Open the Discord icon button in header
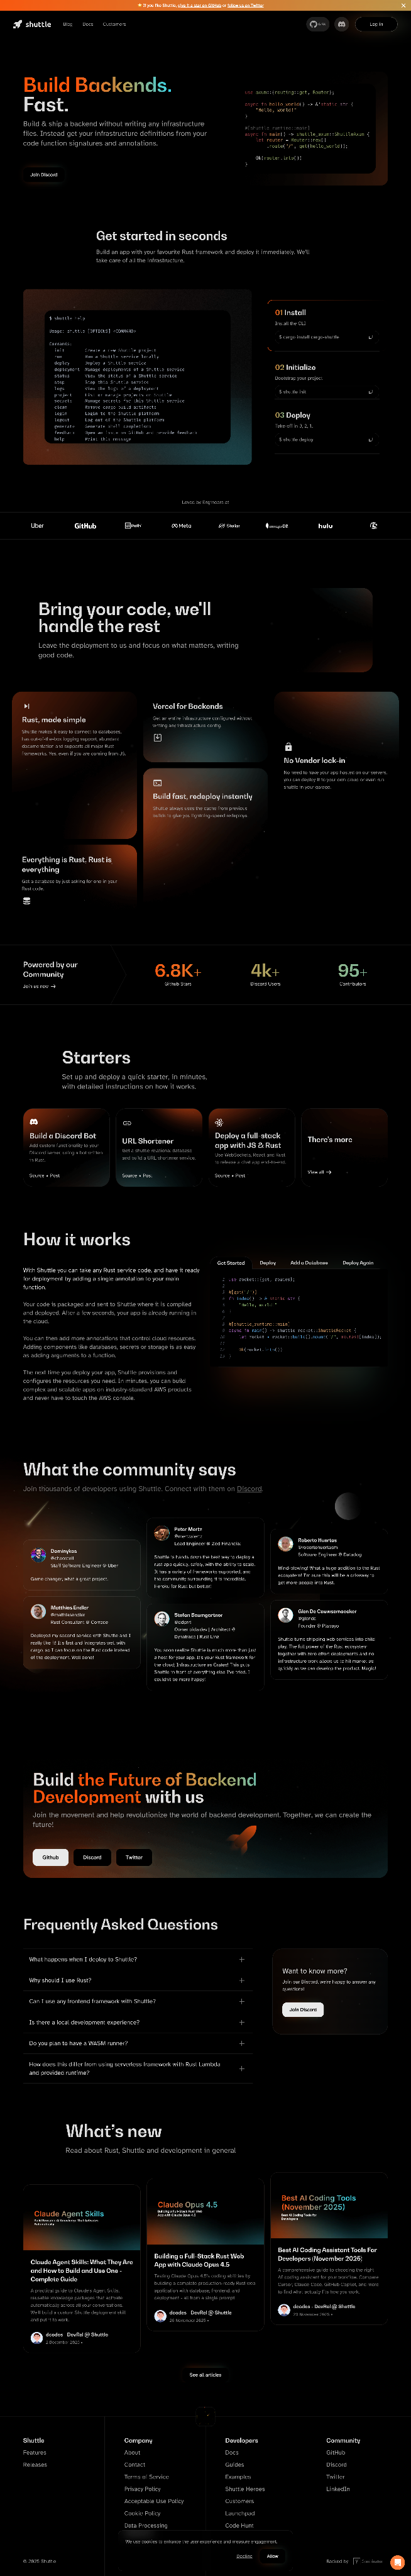 click(341, 24)
